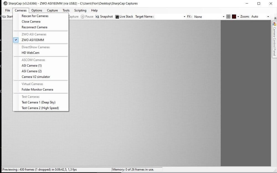Select Close Camera menu entry
This screenshot has width=277, height=173.
(41, 22)
